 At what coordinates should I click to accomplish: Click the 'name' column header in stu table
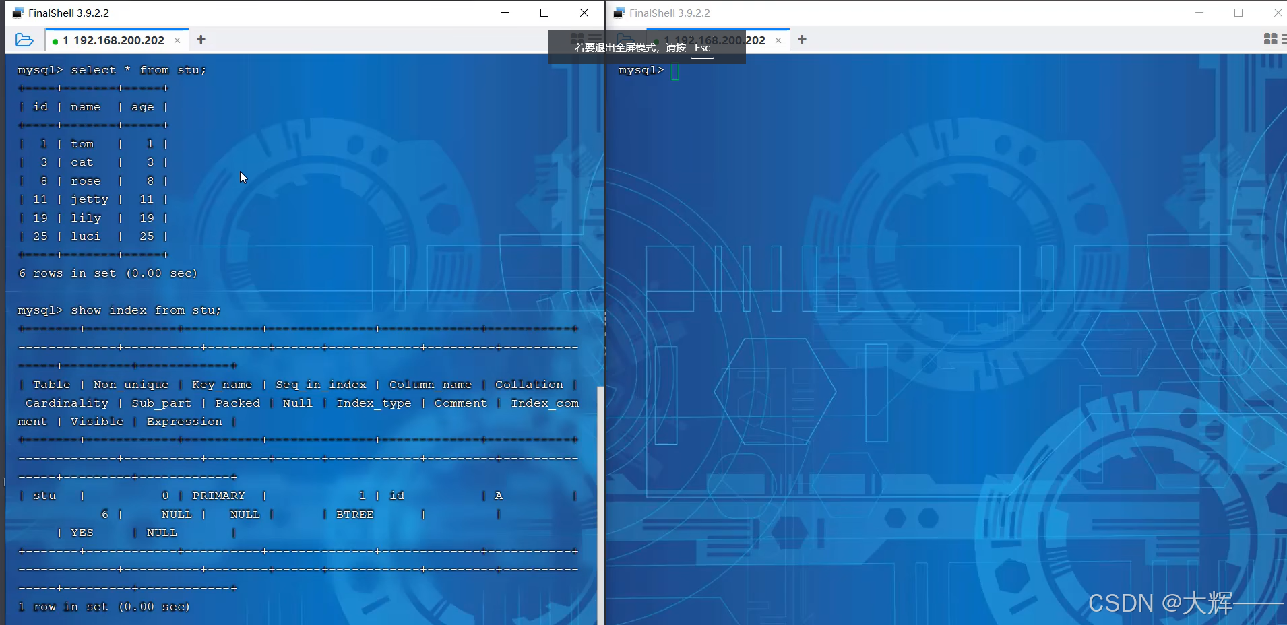(86, 107)
